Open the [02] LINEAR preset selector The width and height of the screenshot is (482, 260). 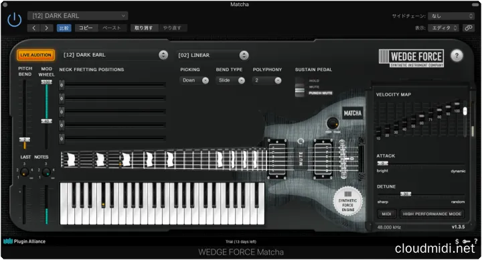[x=212, y=55]
